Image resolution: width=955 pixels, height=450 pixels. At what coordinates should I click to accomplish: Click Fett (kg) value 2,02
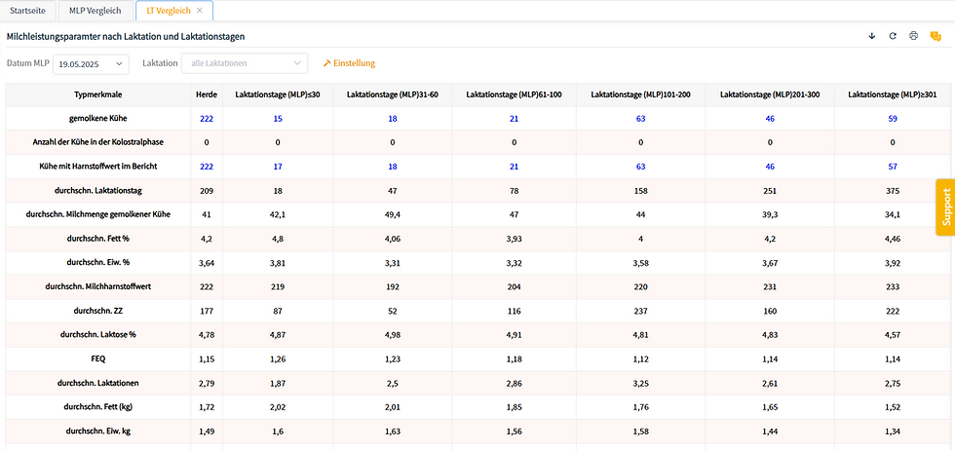click(278, 407)
